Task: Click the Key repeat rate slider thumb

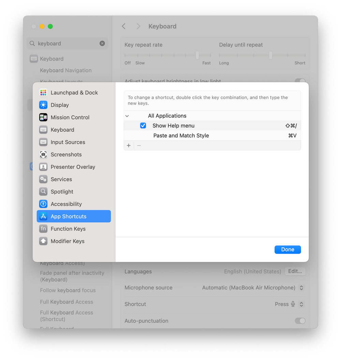Action: tap(197, 55)
